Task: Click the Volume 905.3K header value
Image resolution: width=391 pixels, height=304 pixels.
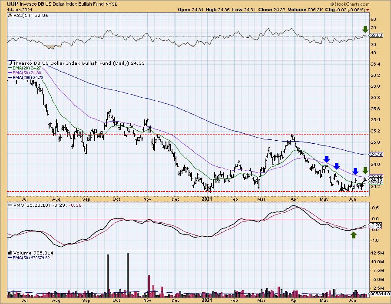Action: click(x=305, y=10)
